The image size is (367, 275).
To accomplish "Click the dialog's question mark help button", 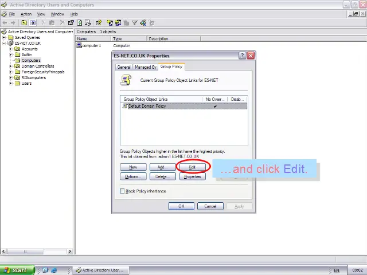I will 242,56.
